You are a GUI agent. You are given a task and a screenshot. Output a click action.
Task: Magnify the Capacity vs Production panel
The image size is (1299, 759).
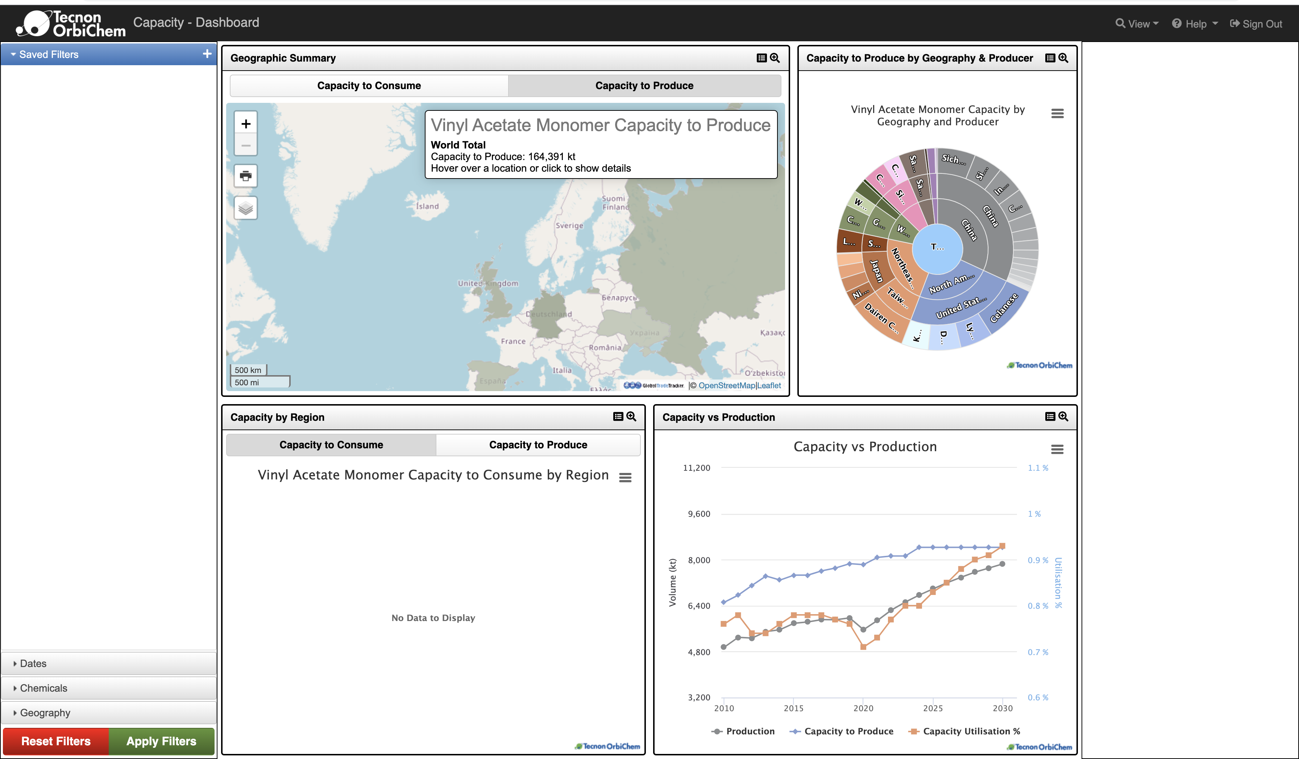(1063, 416)
